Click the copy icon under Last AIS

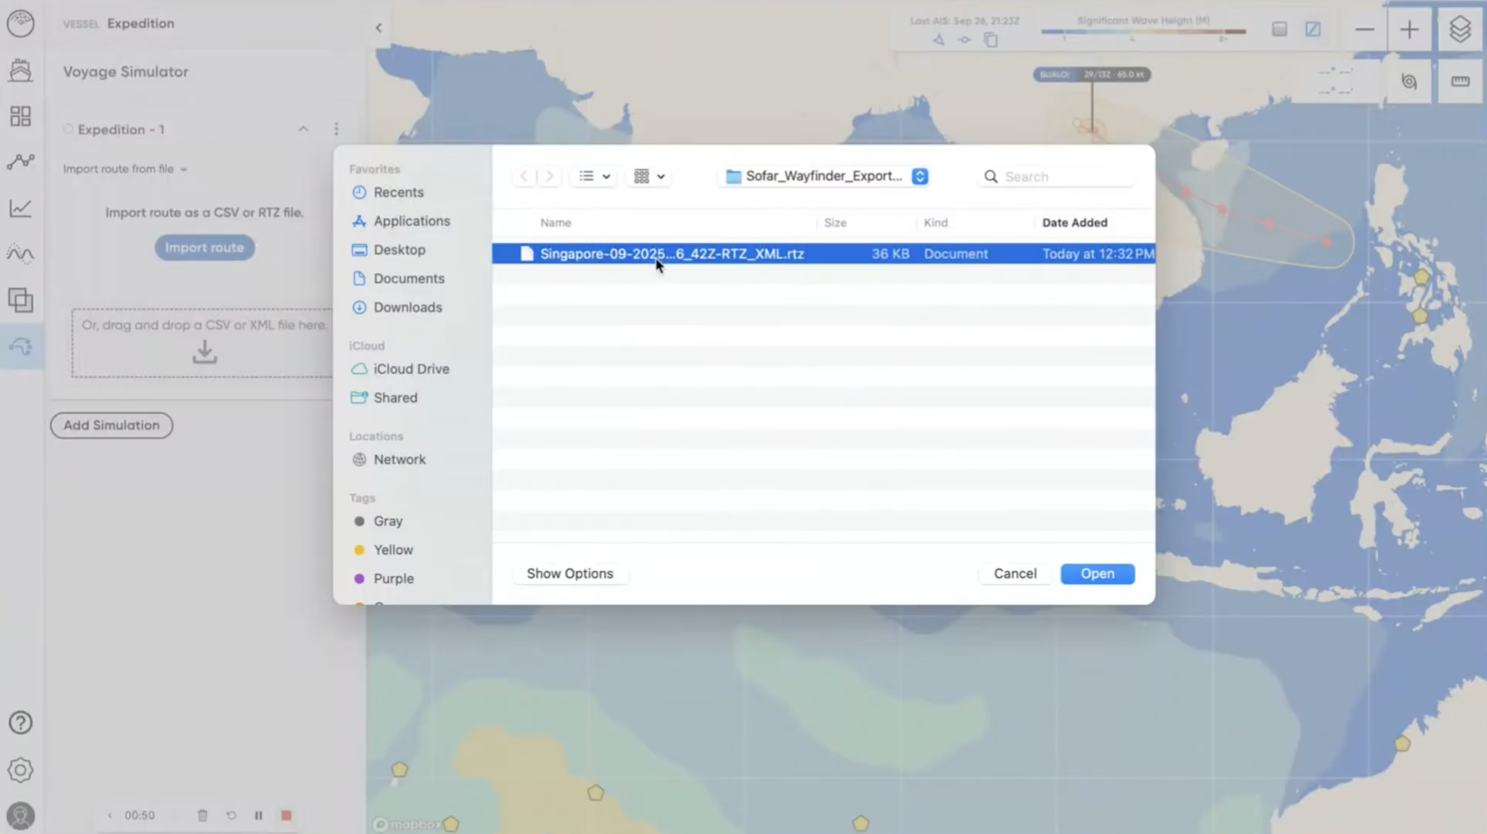(991, 40)
